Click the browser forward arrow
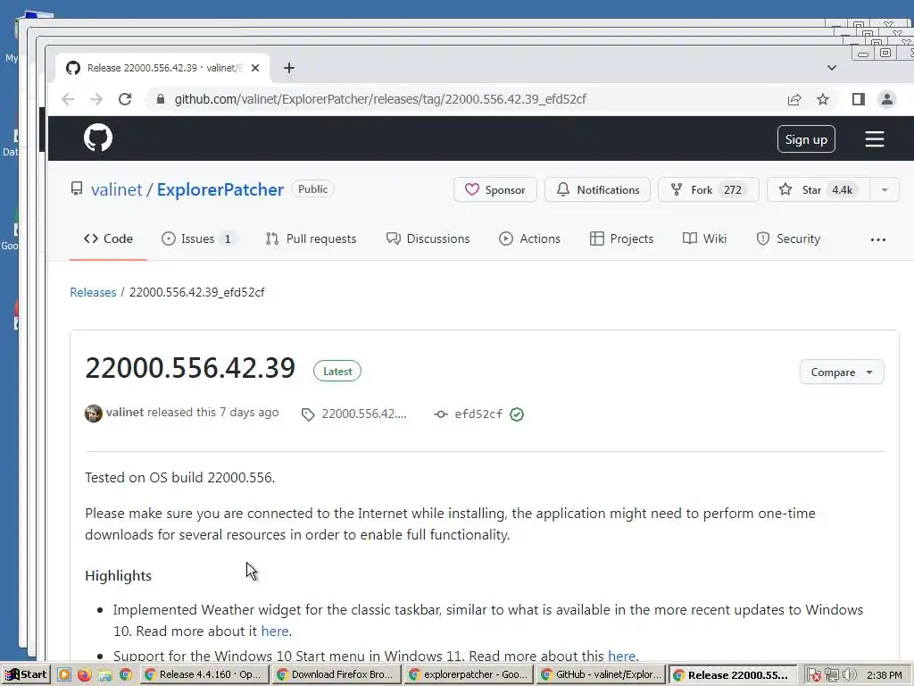This screenshot has width=914, height=686. coord(96,99)
